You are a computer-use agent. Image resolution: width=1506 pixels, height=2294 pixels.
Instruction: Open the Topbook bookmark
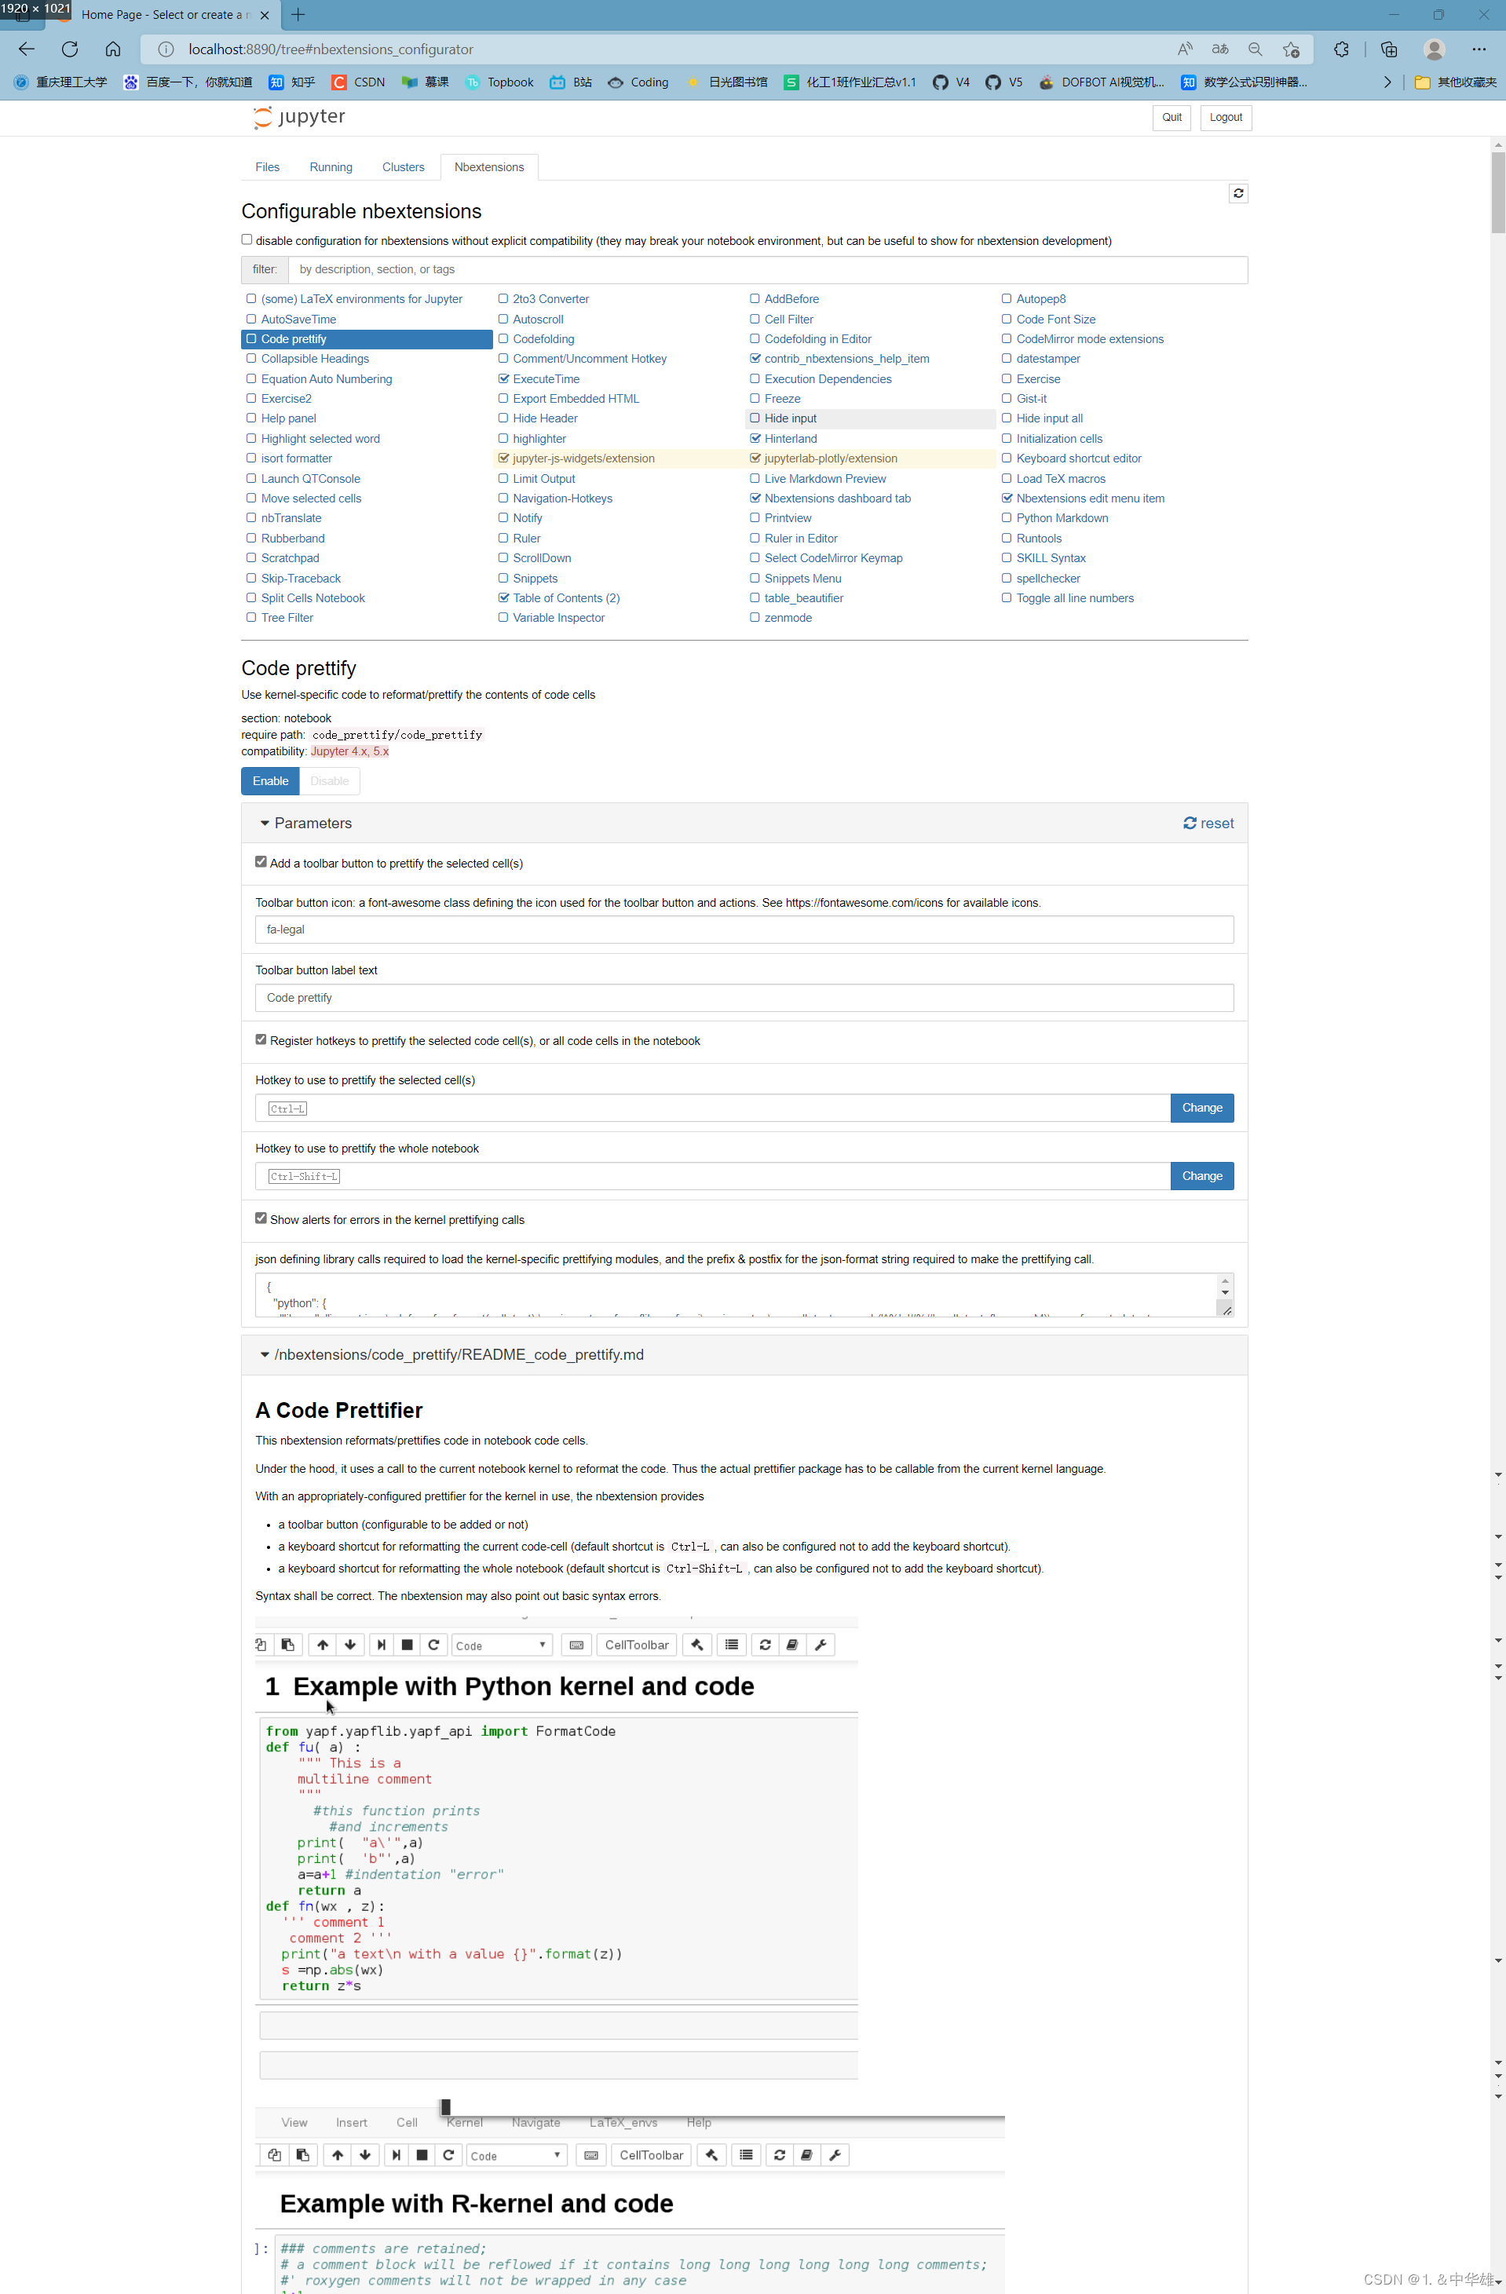(499, 82)
